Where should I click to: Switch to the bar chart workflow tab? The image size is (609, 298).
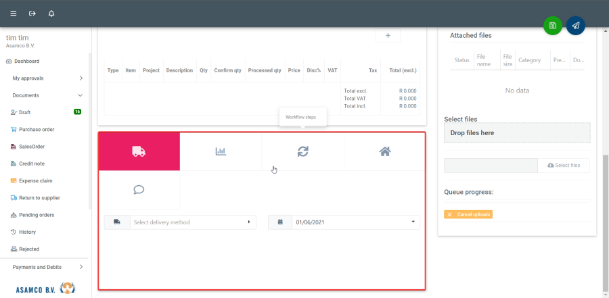(x=221, y=151)
